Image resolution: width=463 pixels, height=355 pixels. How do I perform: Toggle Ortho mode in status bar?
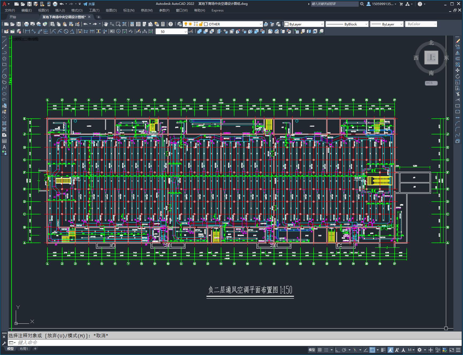[x=338, y=350]
